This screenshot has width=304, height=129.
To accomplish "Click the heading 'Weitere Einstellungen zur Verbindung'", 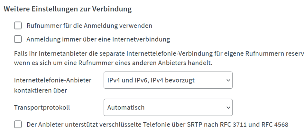I will [68, 9].
